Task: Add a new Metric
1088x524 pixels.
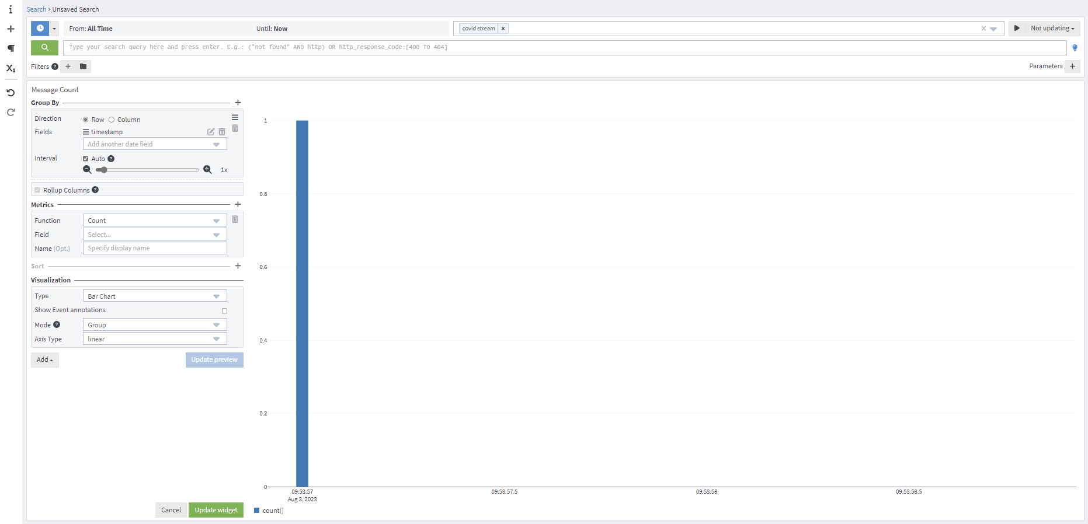Action: (x=238, y=205)
